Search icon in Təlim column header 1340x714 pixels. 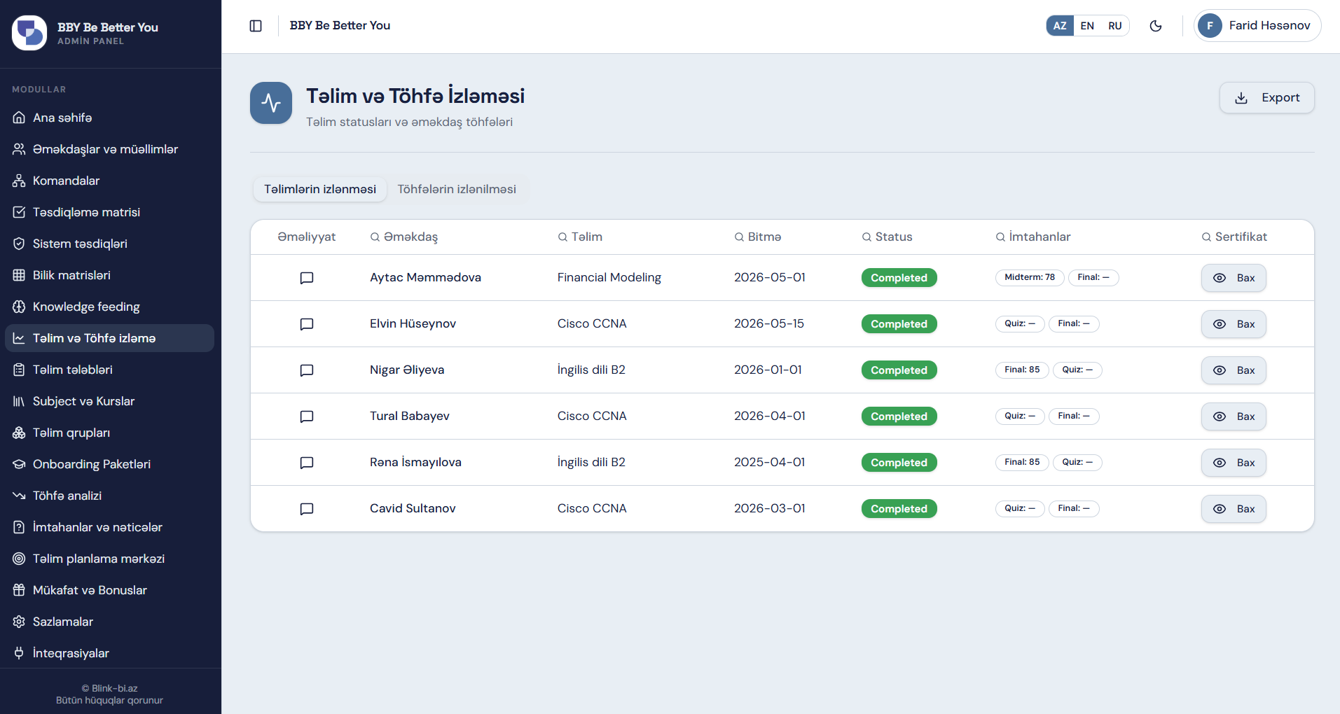coord(562,237)
